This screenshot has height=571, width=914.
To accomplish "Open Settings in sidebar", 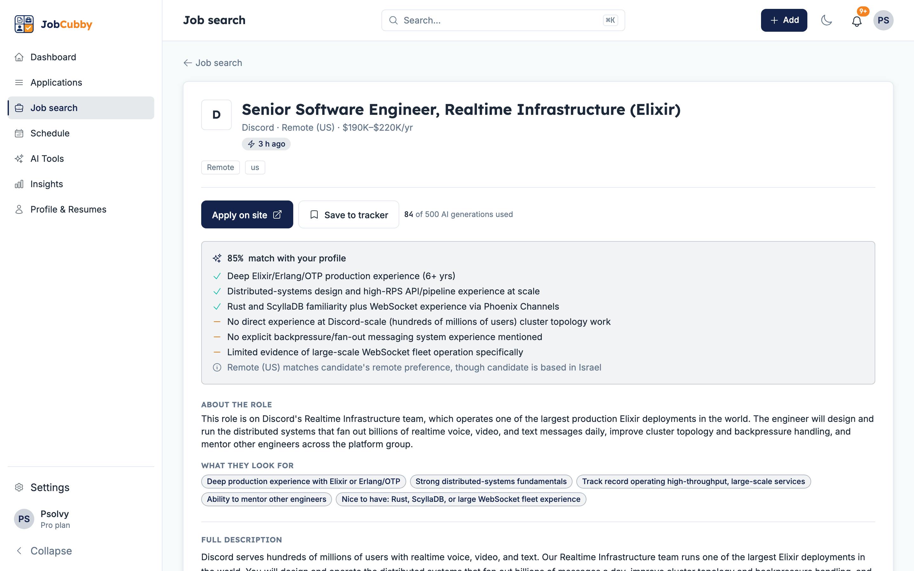I will coord(81,487).
